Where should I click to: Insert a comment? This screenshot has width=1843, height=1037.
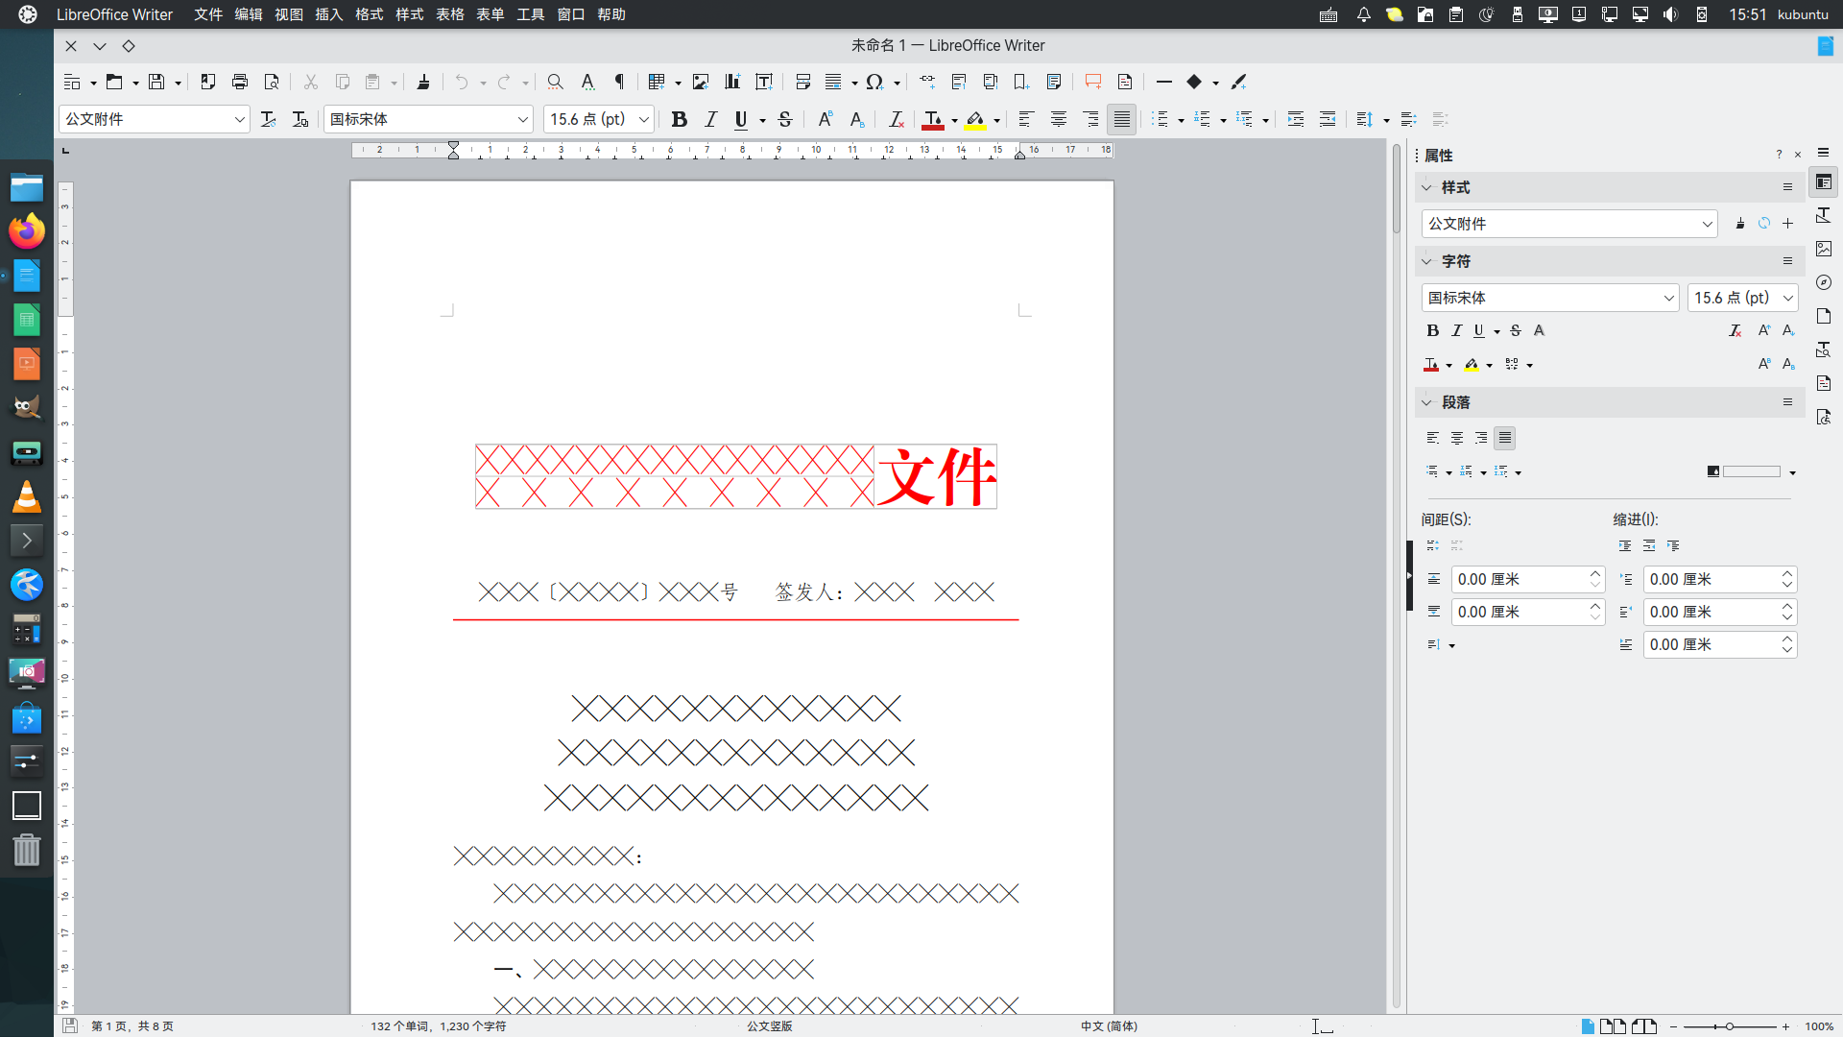pos(1093,83)
